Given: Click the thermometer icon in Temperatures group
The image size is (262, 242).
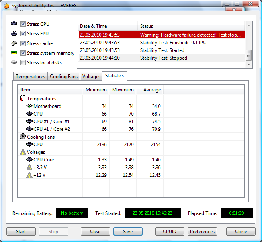Looking at the screenshot, I should [x=22, y=99].
